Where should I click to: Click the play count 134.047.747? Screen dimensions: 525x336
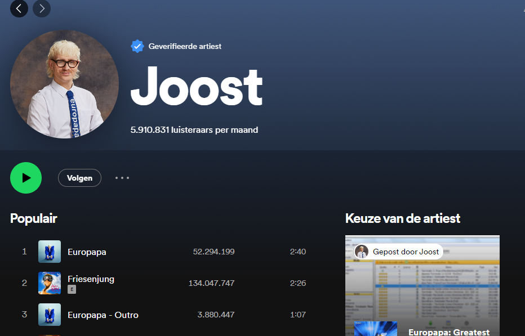click(x=211, y=283)
